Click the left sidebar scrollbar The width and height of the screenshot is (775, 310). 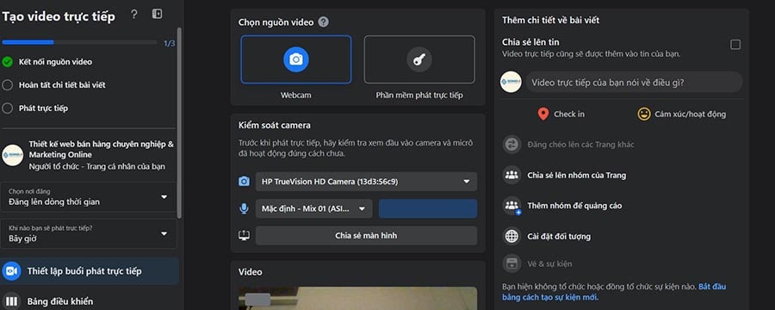point(179,122)
